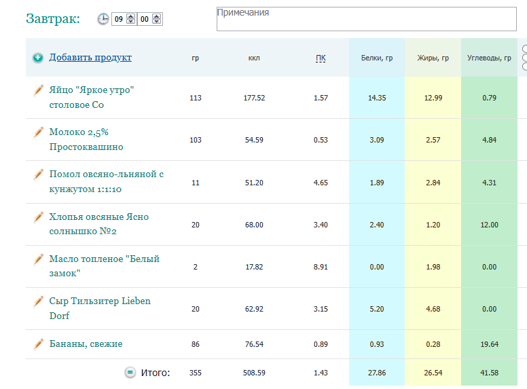Click the protein value 14.35
The height and width of the screenshot is (389, 527).
pos(377,98)
